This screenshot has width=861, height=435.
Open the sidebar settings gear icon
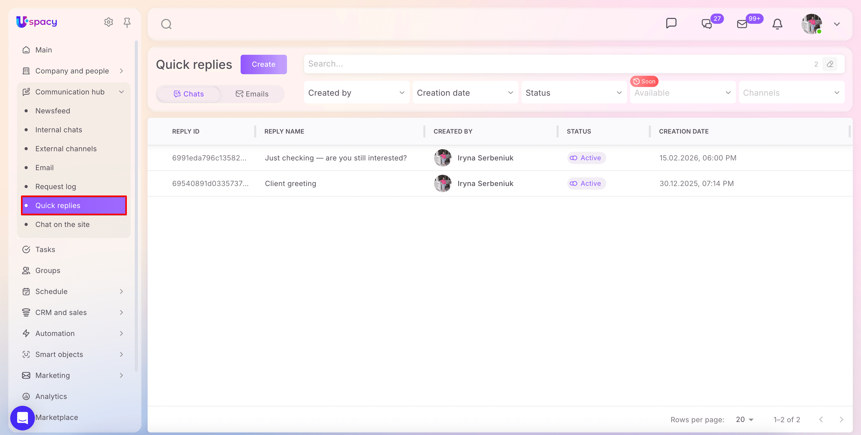[108, 22]
